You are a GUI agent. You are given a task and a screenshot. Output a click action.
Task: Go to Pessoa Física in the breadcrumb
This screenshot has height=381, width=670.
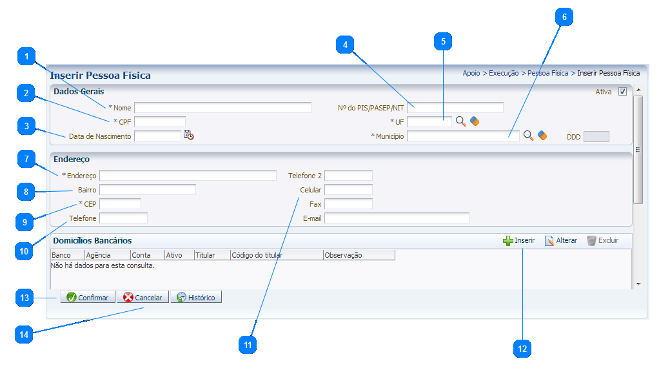pos(547,73)
